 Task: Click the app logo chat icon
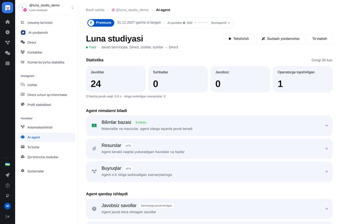(x=7, y=7)
